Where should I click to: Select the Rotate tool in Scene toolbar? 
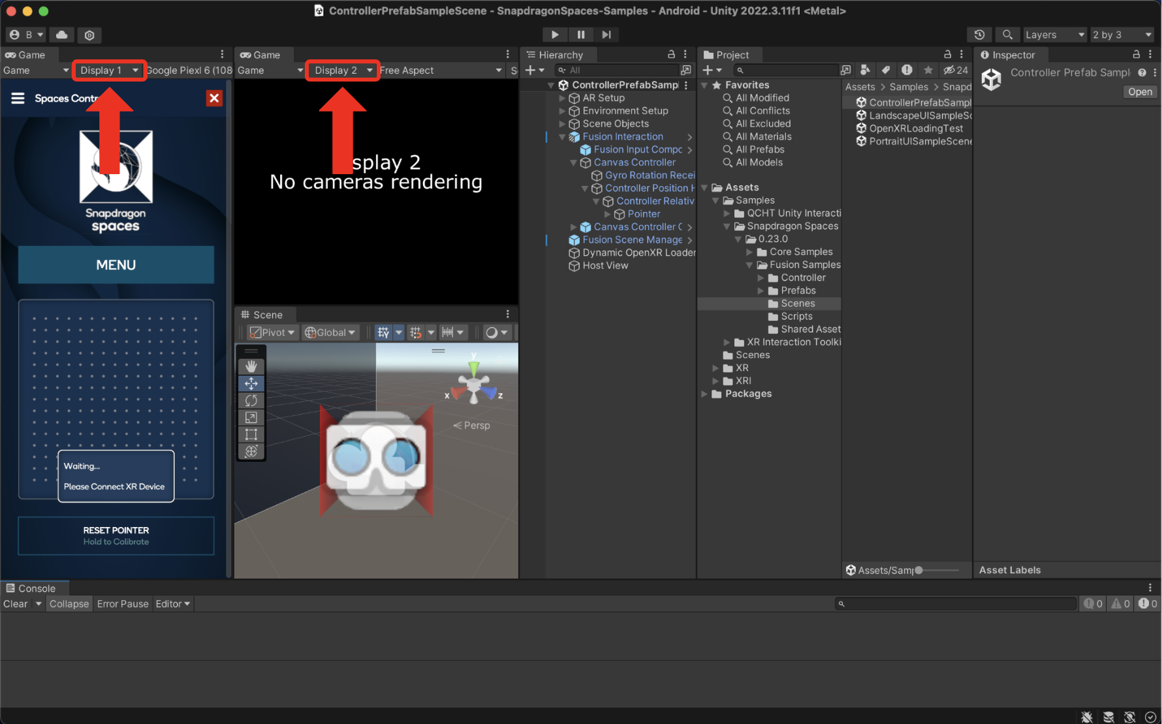tap(251, 400)
